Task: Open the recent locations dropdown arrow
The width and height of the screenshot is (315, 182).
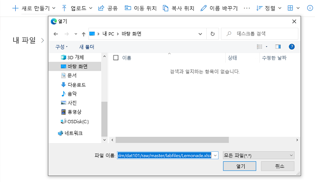Action: coord(76,34)
